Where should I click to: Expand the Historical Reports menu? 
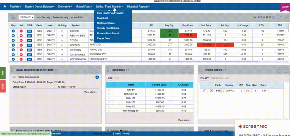(x=138, y=6)
